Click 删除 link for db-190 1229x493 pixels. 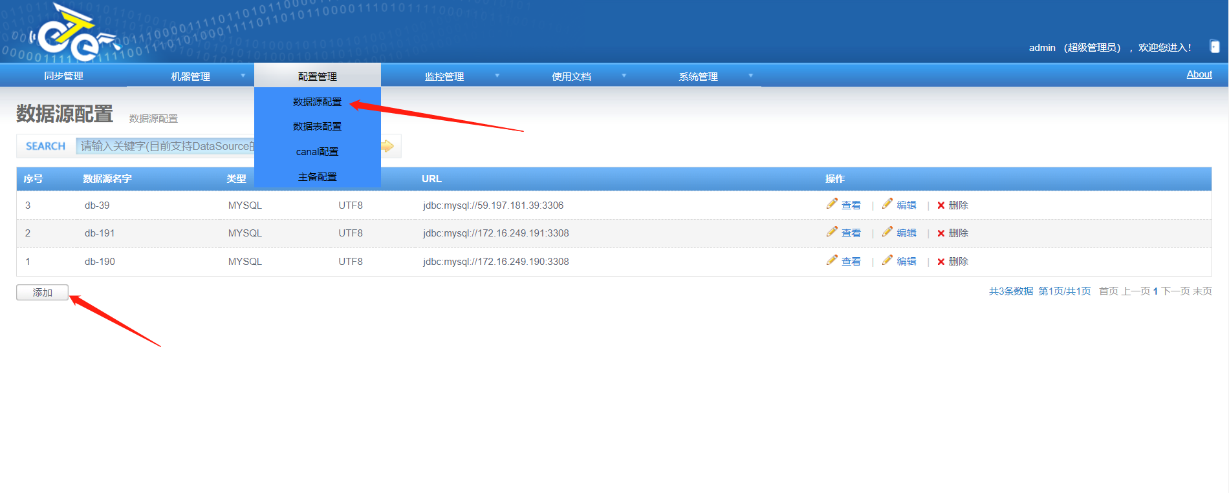click(959, 262)
